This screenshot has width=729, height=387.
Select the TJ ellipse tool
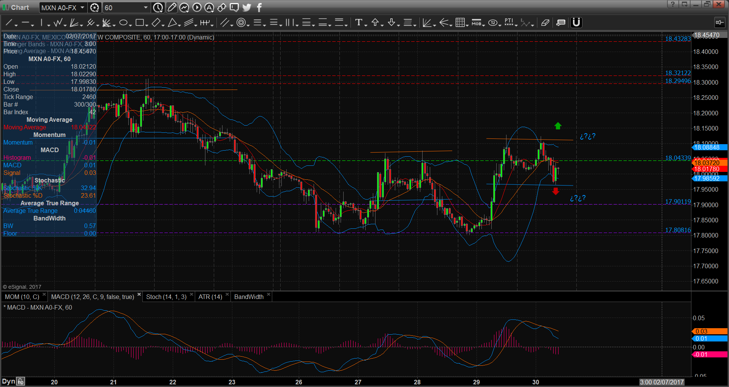(x=492, y=23)
